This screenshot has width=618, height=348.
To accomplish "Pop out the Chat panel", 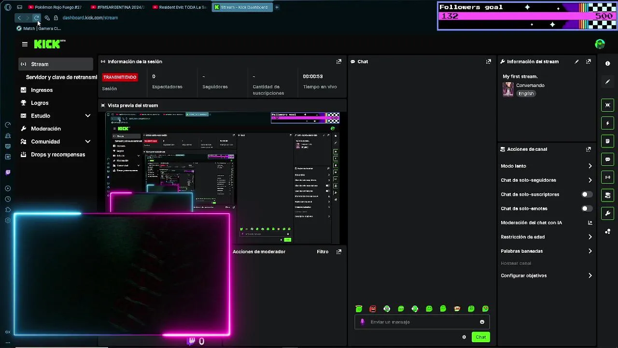I will [x=489, y=61].
